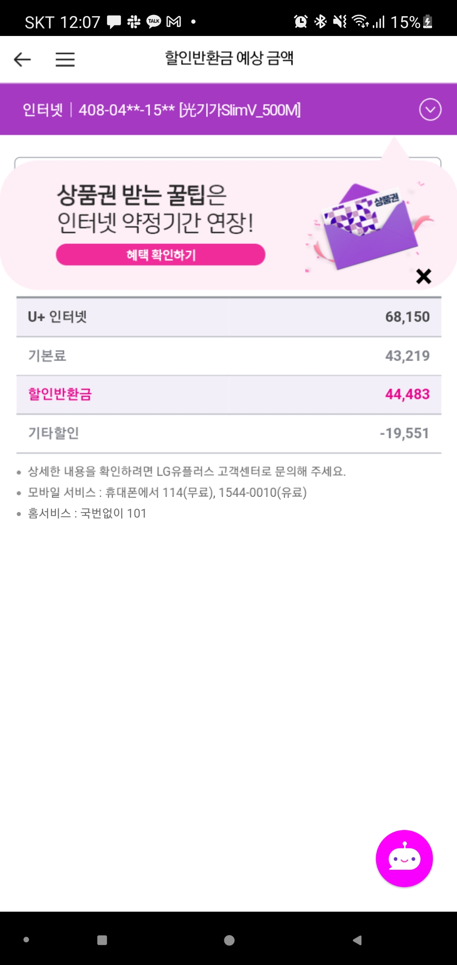Tap the 기타할인 row
457x965 pixels.
[x=228, y=433]
